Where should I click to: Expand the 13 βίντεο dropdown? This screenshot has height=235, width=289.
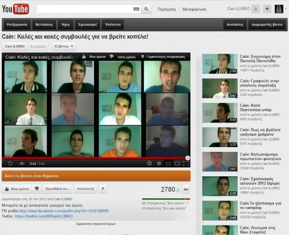[64, 46]
